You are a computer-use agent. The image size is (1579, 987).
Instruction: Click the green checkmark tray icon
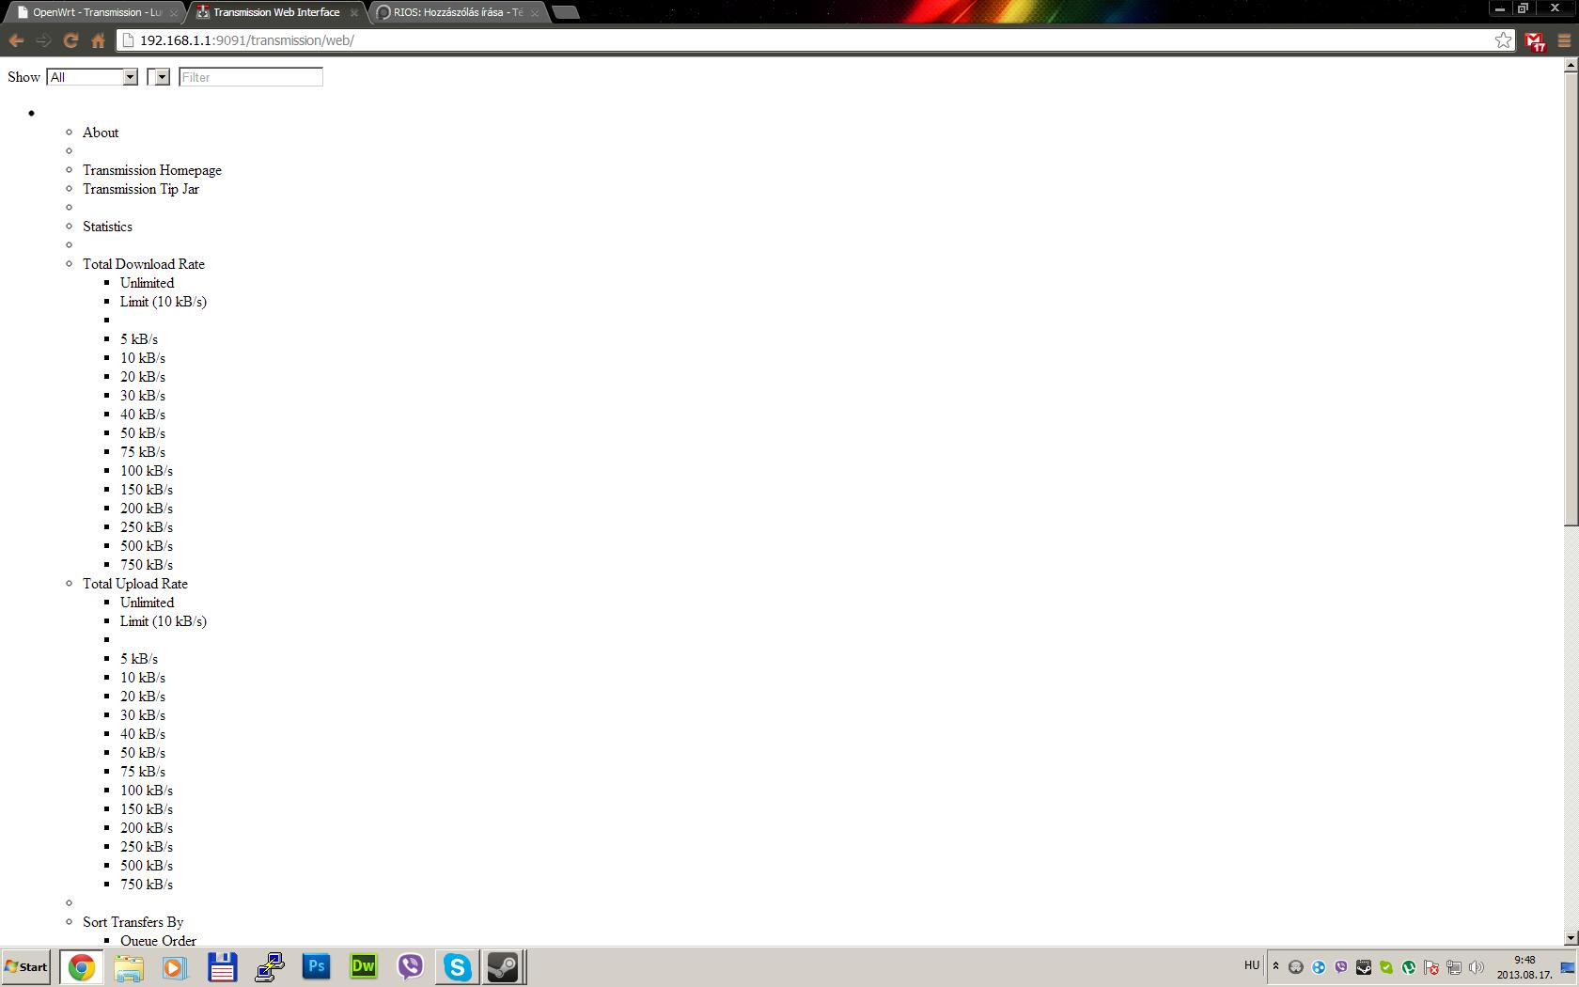[1386, 966]
